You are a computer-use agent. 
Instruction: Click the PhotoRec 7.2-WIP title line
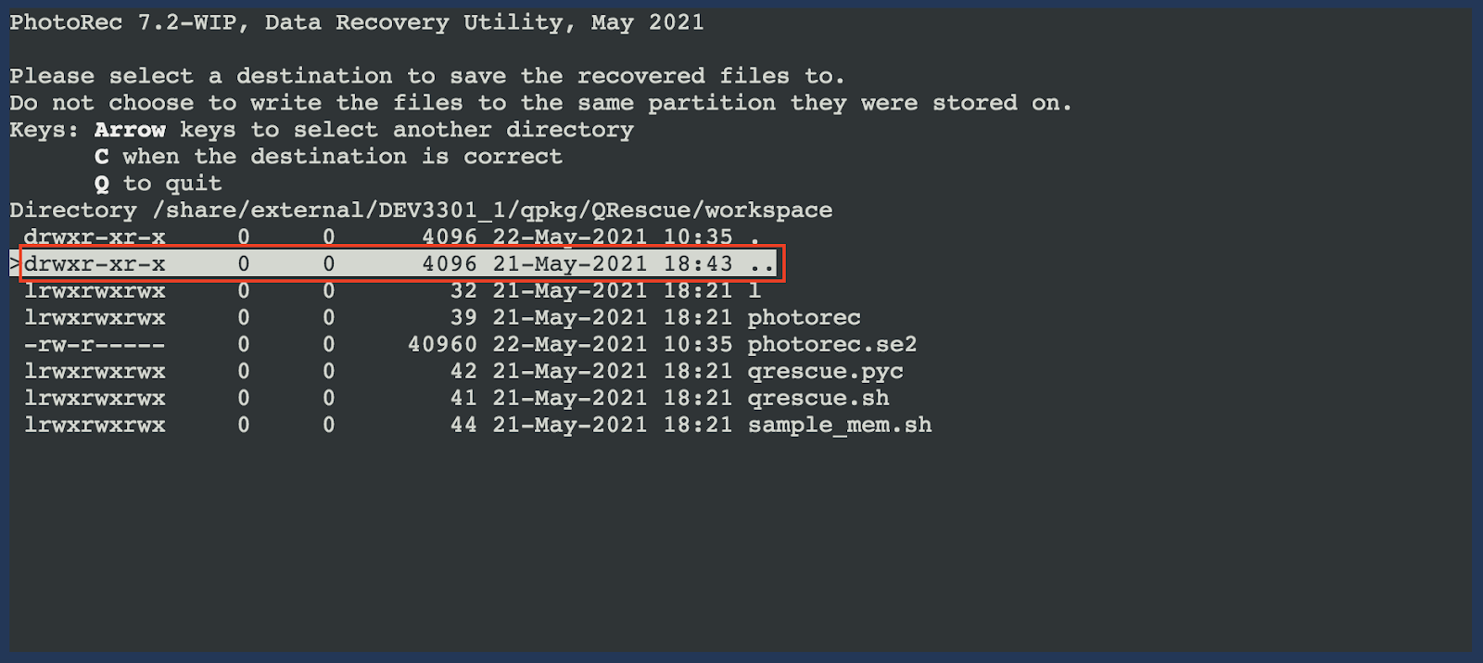pyautogui.click(x=357, y=22)
